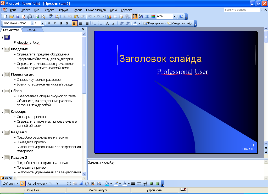The height and width of the screenshot is (194, 268).
Task: Decrease font size
Action: click(114, 23)
